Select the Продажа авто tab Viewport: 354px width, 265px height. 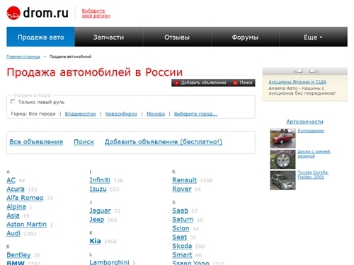40,37
